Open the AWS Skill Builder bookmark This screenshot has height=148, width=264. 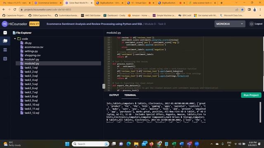click(91, 16)
